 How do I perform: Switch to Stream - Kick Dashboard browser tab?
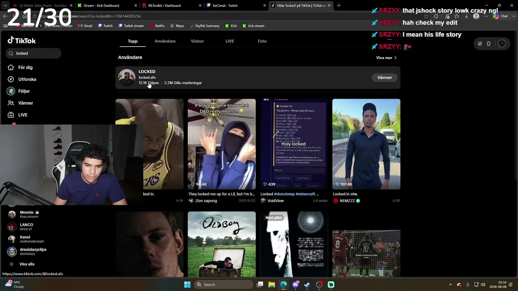(106, 6)
